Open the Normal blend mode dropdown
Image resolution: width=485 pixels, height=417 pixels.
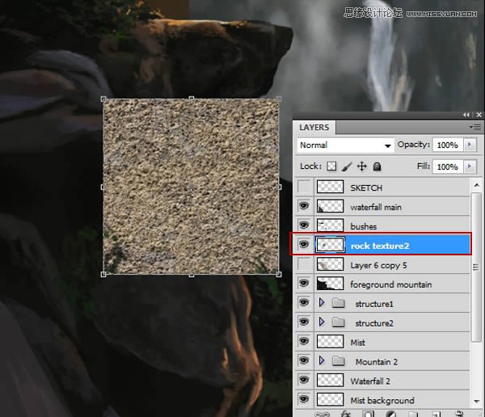click(x=345, y=145)
